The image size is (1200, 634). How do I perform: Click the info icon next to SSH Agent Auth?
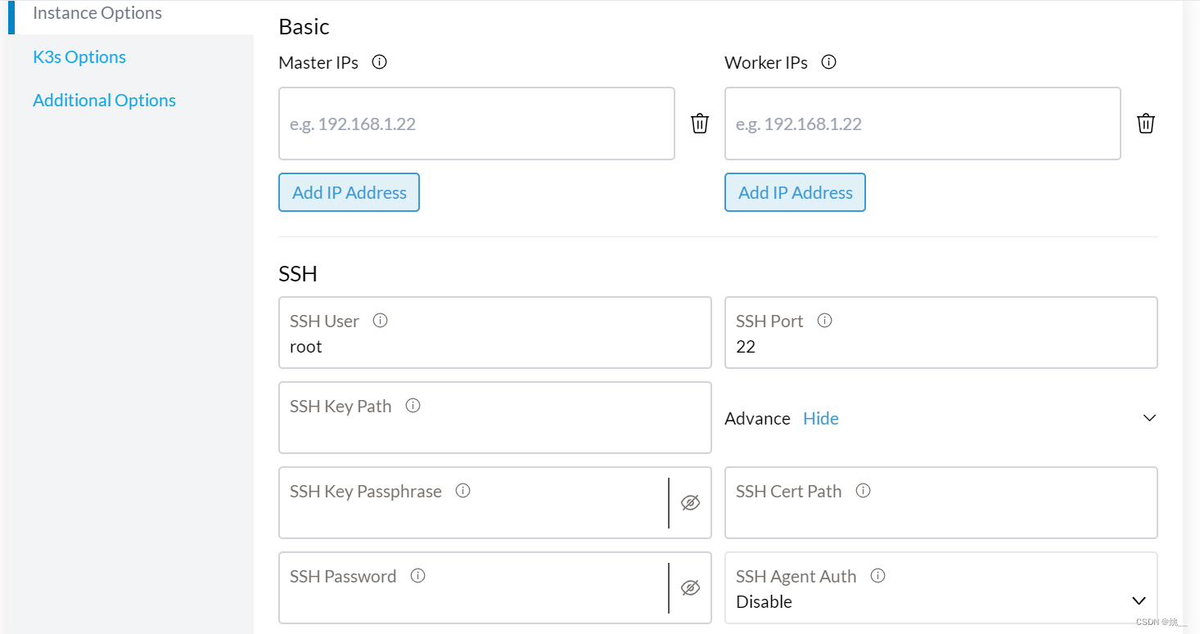click(878, 576)
